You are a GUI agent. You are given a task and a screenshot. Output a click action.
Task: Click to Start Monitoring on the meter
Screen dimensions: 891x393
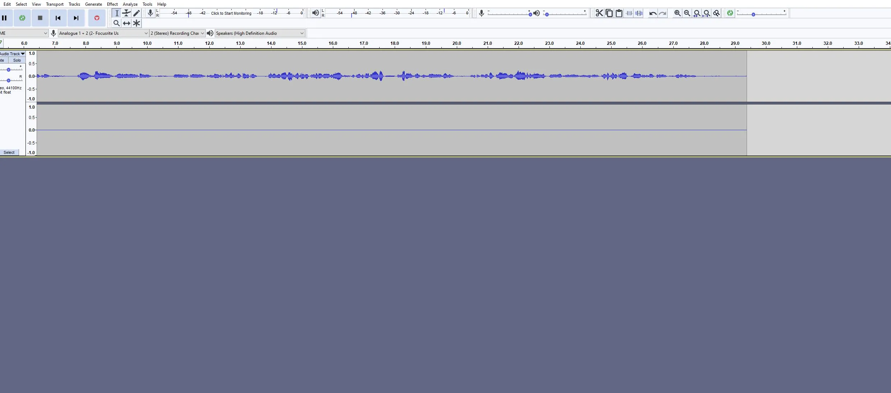tap(231, 13)
